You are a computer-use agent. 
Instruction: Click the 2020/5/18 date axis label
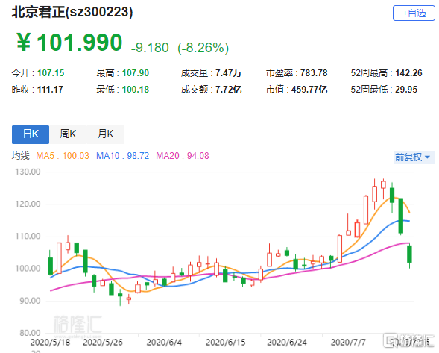pyautogui.click(x=50, y=343)
